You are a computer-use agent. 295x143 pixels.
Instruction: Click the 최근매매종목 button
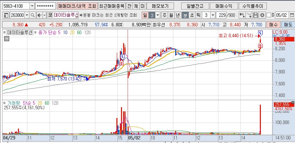tap(112, 6)
